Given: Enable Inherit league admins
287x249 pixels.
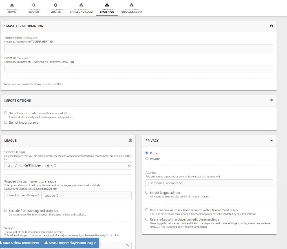Looking at the screenshot, I should click(x=147, y=192).
